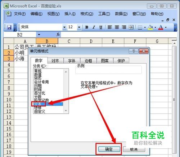Click the formula bar input area
Image resolution: width=180 pixels, height=157 pixels.
(x=119, y=35)
